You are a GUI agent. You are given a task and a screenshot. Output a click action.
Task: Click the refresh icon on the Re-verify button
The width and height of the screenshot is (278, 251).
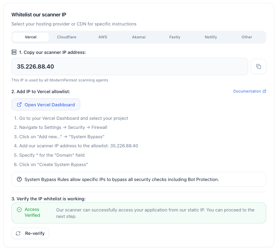tap(18, 233)
